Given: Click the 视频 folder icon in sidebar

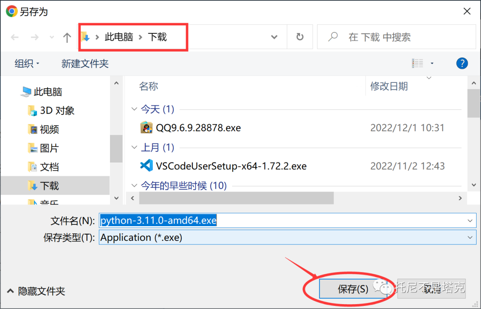Looking at the screenshot, I should pyautogui.click(x=33, y=130).
